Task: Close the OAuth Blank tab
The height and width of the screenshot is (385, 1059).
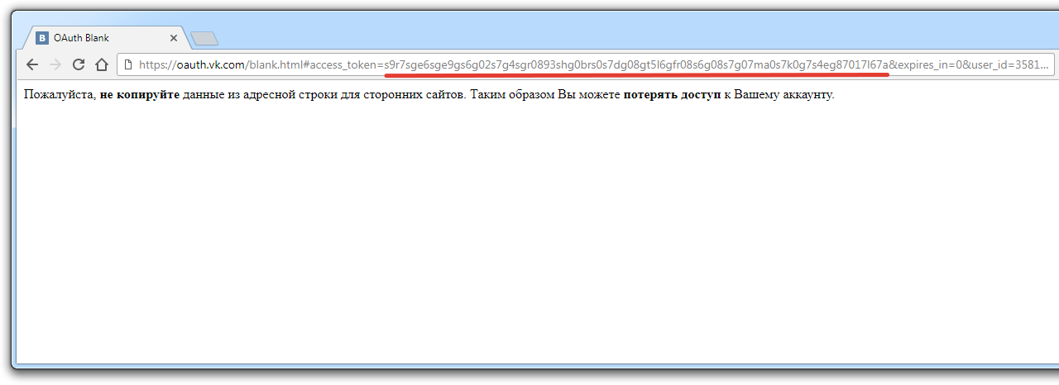Action: 174,38
